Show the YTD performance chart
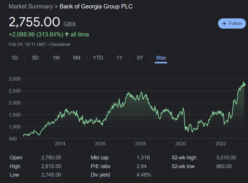The image size is (248, 183). click(98, 58)
